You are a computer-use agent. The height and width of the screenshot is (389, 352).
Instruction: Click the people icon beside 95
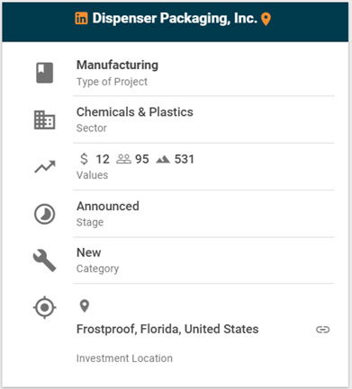[x=123, y=159]
